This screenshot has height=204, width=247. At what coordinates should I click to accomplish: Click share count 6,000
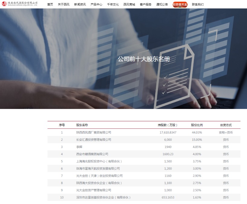(x=168, y=140)
